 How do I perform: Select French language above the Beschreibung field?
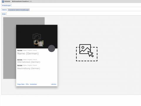click(35, 65)
